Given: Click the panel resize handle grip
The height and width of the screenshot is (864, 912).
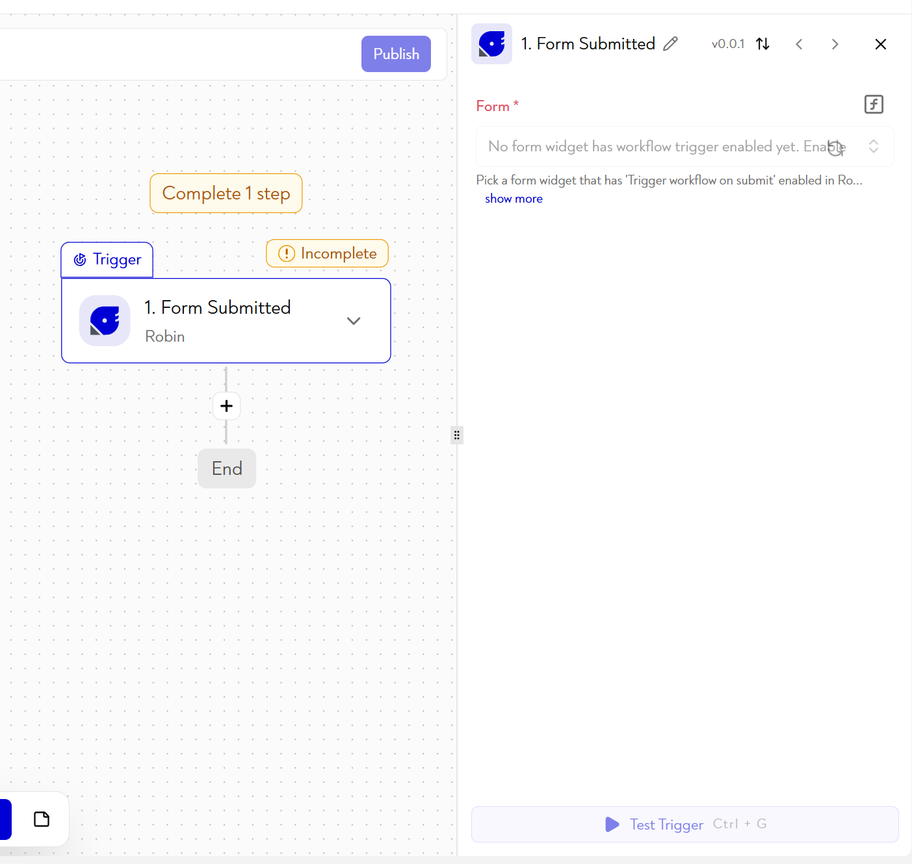Looking at the screenshot, I should tap(457, 435).
